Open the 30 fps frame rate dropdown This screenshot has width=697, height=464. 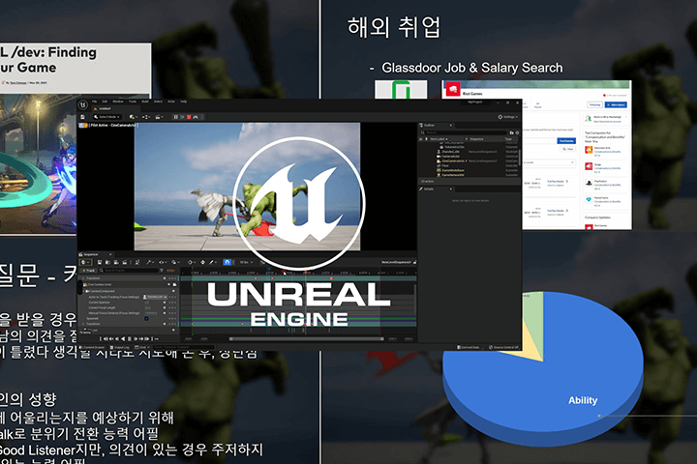pos(246,262)
